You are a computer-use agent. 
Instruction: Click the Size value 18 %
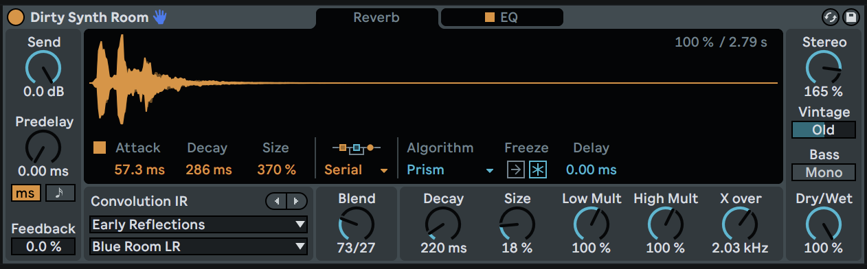pos(517,248)
